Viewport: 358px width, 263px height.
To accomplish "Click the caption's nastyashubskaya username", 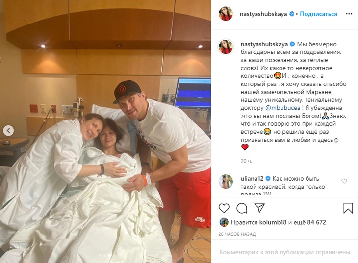I will (x=264, y=44).
